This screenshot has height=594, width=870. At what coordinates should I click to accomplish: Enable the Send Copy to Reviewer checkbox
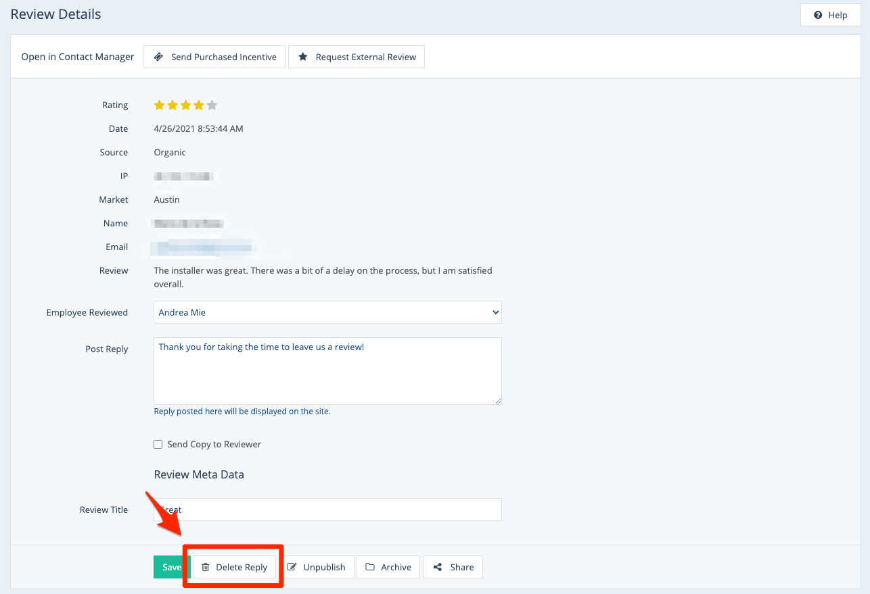pos(158,444)
